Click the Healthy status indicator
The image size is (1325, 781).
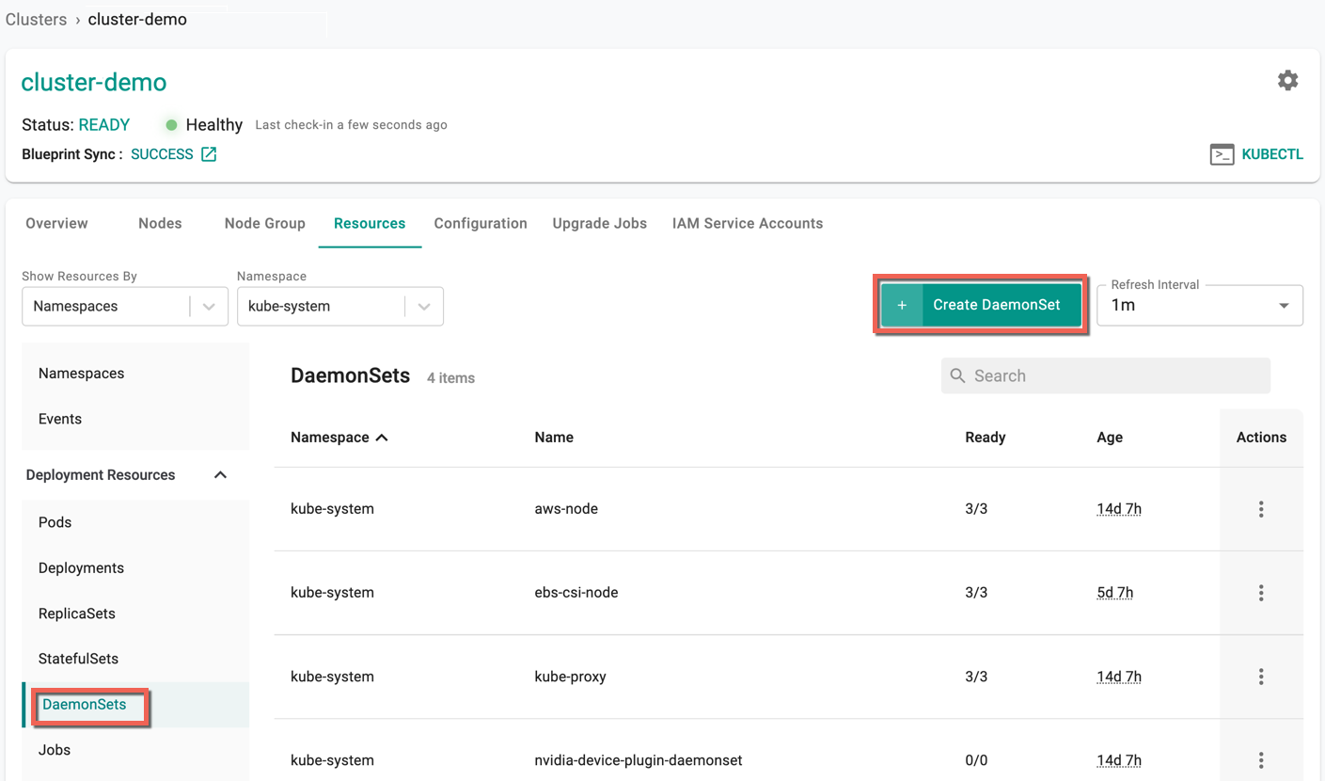204,125
